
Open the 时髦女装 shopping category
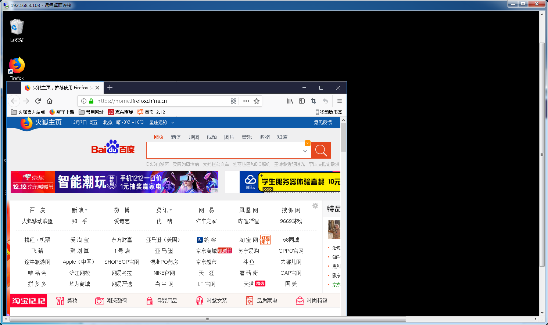pos(212,301)
